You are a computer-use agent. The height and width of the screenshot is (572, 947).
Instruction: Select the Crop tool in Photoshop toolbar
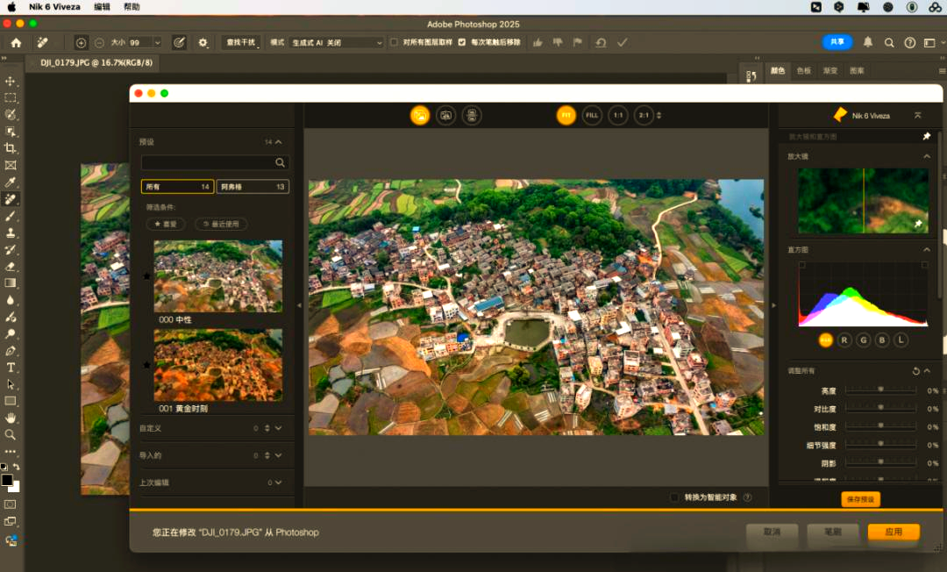pos(11,148)
